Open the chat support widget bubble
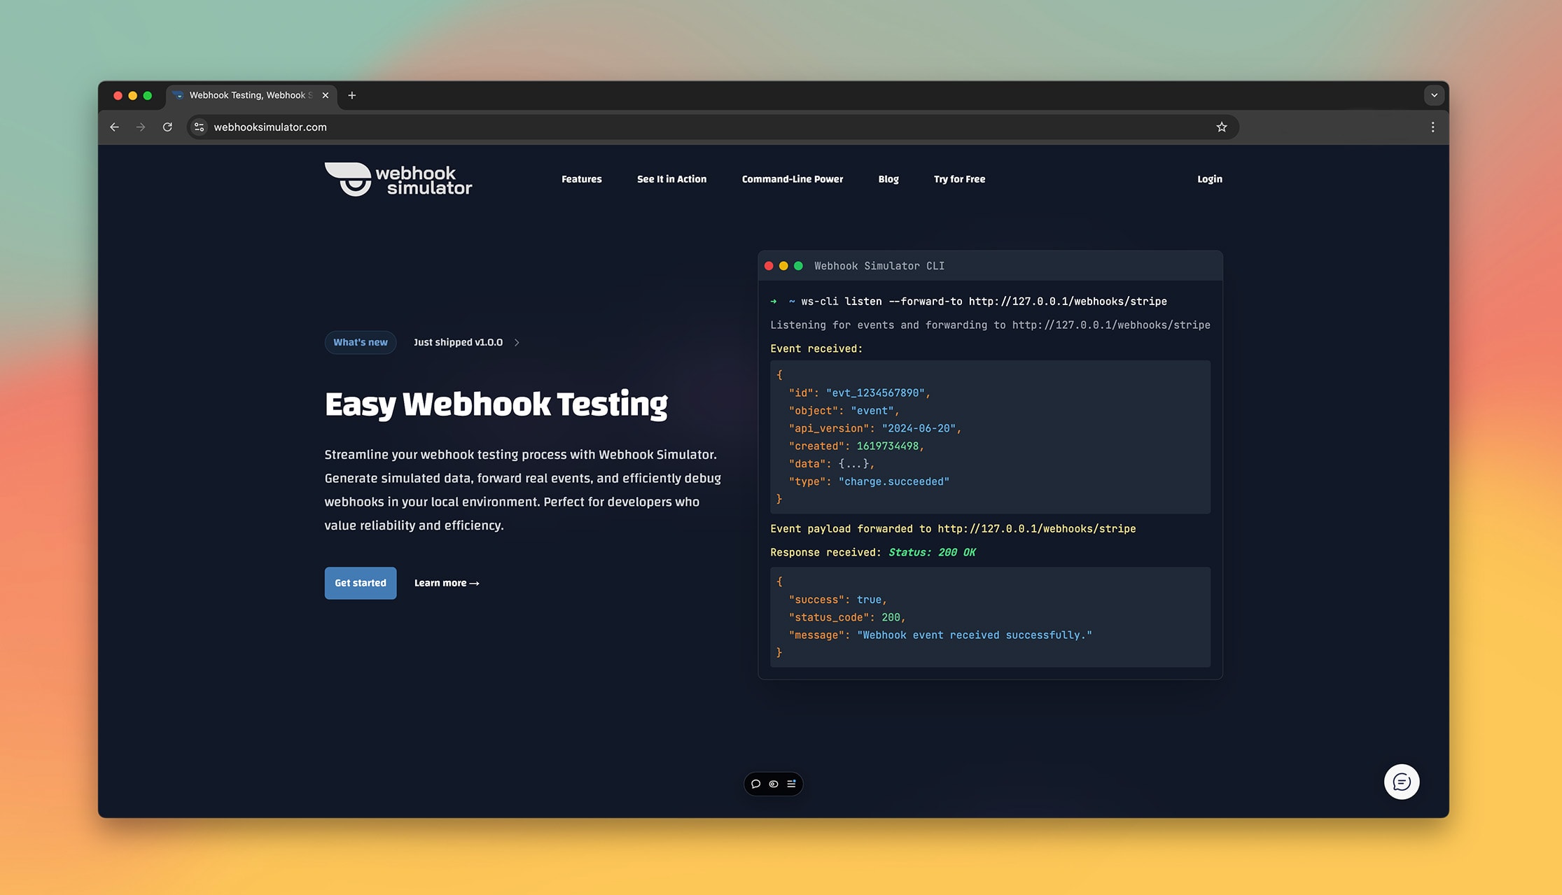 click(1401, 782)
